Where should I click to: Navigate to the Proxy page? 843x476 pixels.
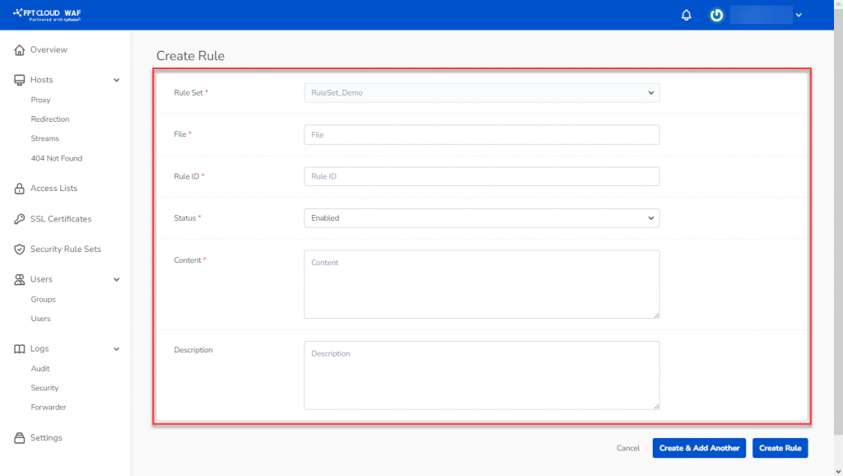click(x=42, y=99)
